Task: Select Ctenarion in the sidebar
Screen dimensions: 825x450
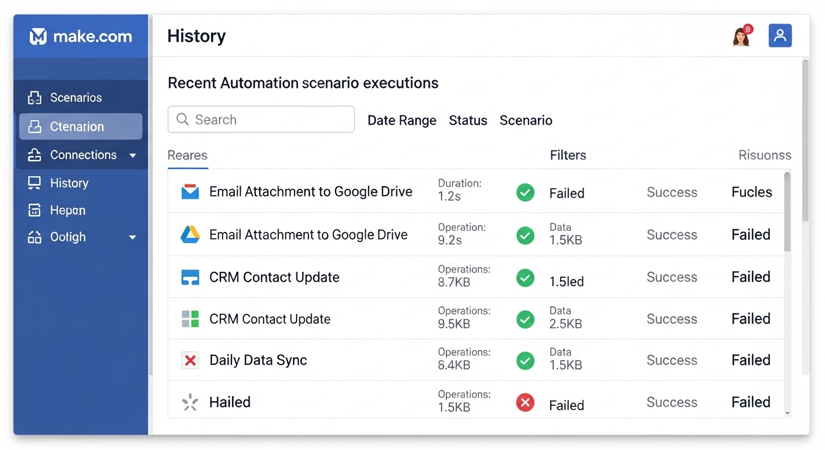Action: click(x=81, y=127)
